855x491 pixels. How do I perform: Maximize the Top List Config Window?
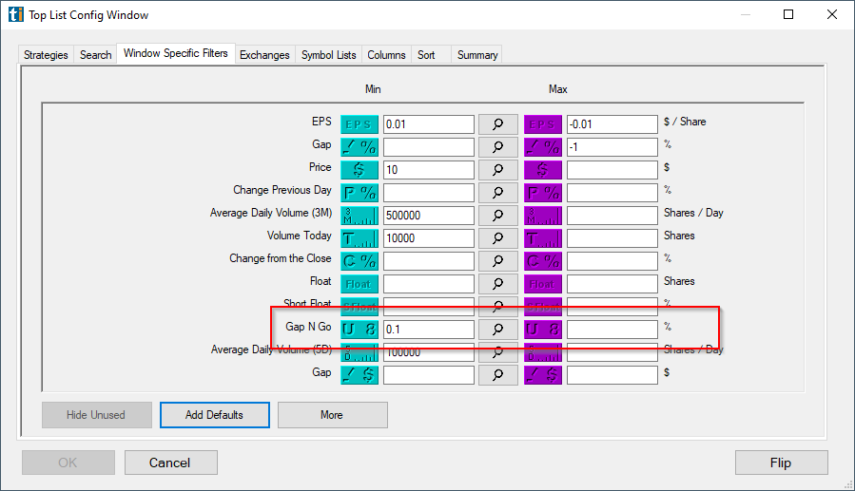coord(788,14)
